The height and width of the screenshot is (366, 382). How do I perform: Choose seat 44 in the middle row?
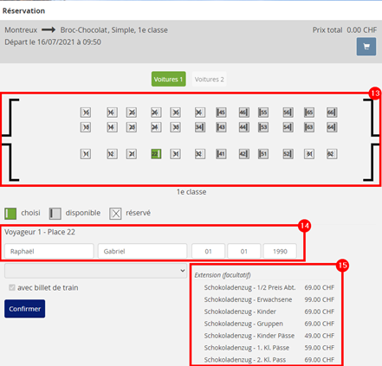point(244,127)
